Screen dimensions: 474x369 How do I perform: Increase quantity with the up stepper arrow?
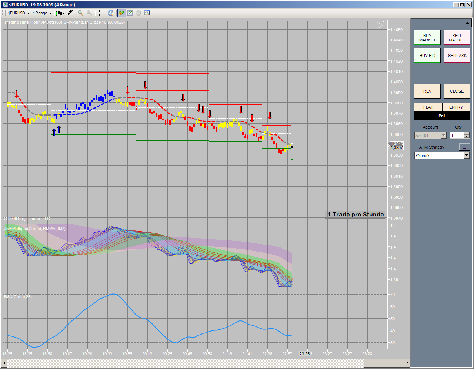point(467,134)
